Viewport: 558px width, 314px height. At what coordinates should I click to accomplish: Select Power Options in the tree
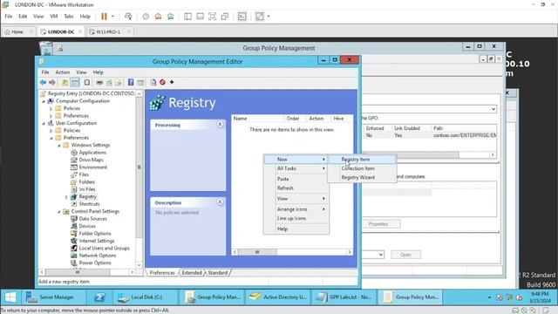point(95,263)
